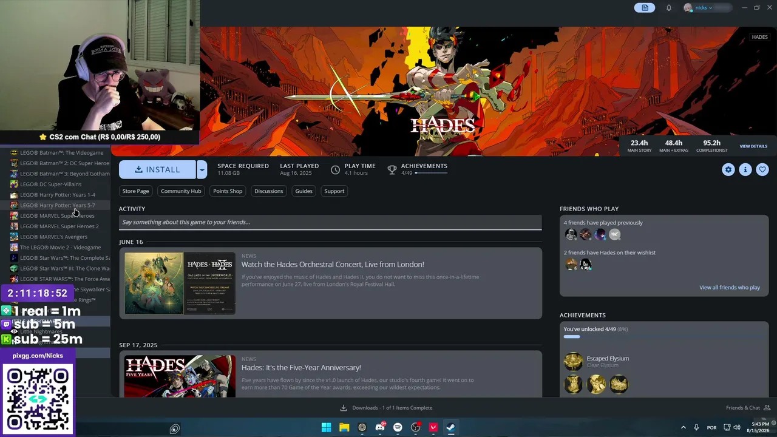This screenshot has width=777, height=437.
Task: Open the Support page
Action: click(334, 191)
